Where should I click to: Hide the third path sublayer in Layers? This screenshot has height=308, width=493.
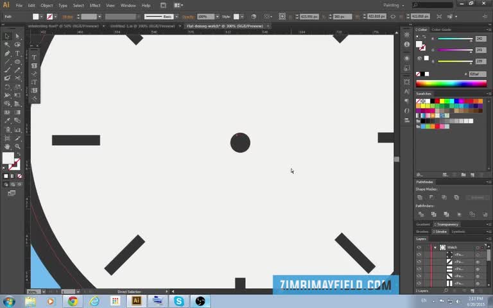coord(419,269)
